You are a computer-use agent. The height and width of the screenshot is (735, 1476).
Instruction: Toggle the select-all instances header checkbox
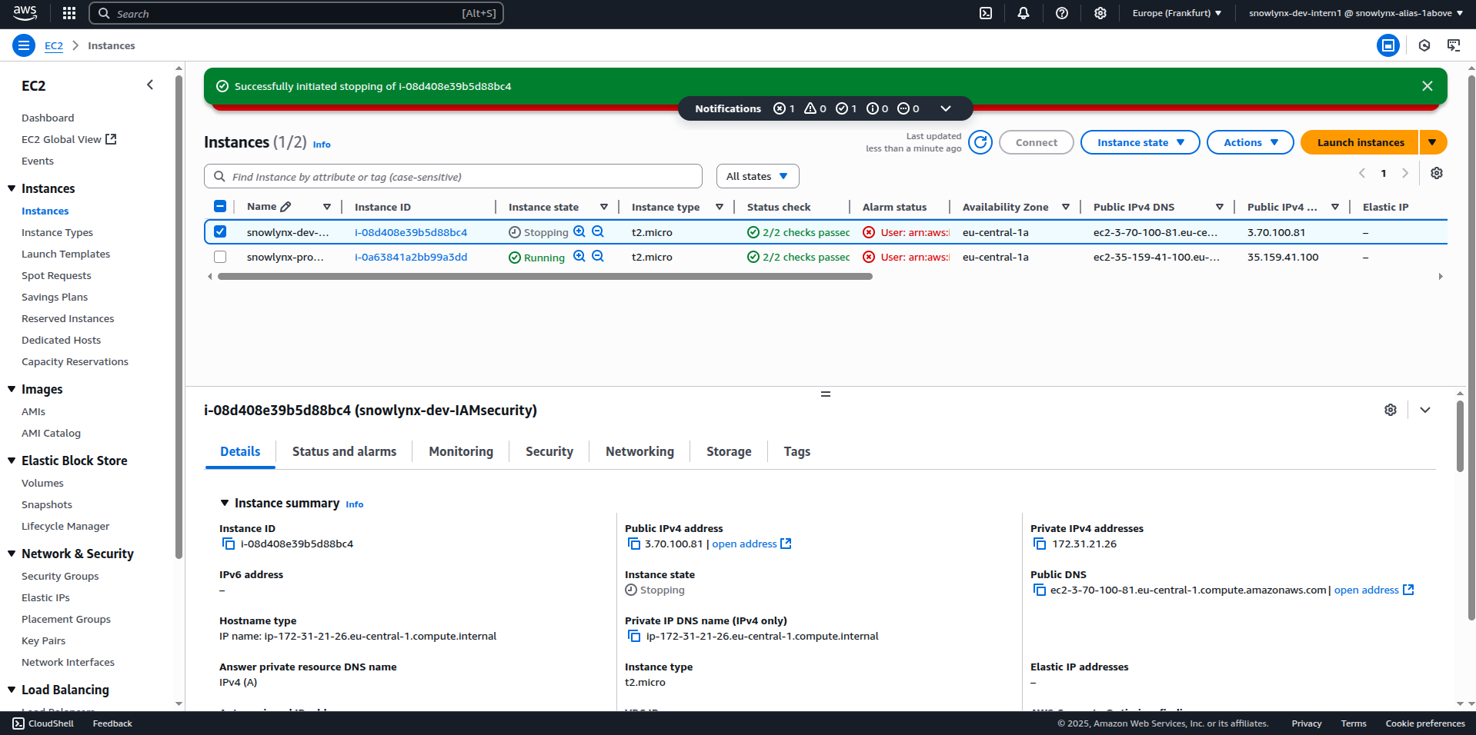tap(220, 207)
